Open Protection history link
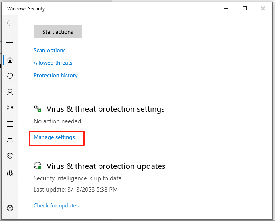This screenshot has height=221, width=275. tap(56, 75)
